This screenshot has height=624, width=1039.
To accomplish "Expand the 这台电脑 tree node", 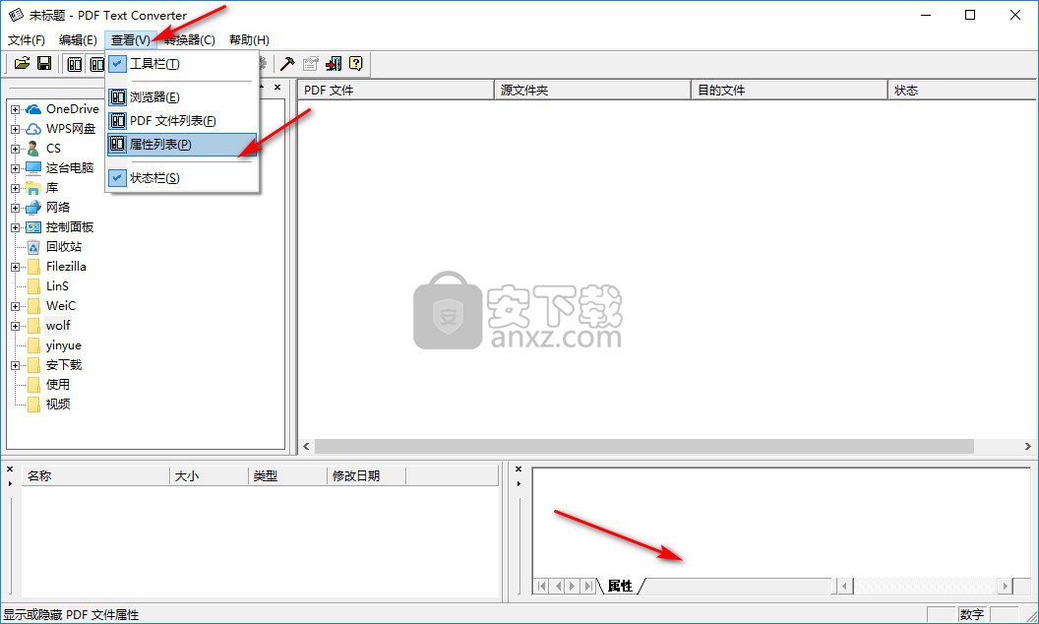I will 15,168.
